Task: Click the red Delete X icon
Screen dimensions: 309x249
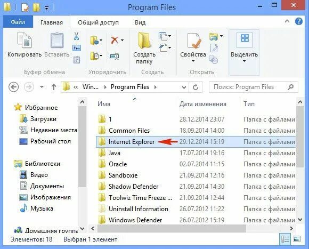Action: pyautogui.click(x=115, y=40)
